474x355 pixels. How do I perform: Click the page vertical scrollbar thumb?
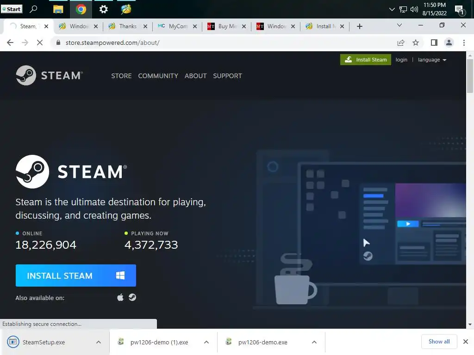click(470, 76)
